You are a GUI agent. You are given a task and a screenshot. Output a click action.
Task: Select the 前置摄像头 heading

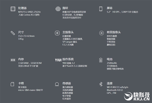[x=114, y=32]
